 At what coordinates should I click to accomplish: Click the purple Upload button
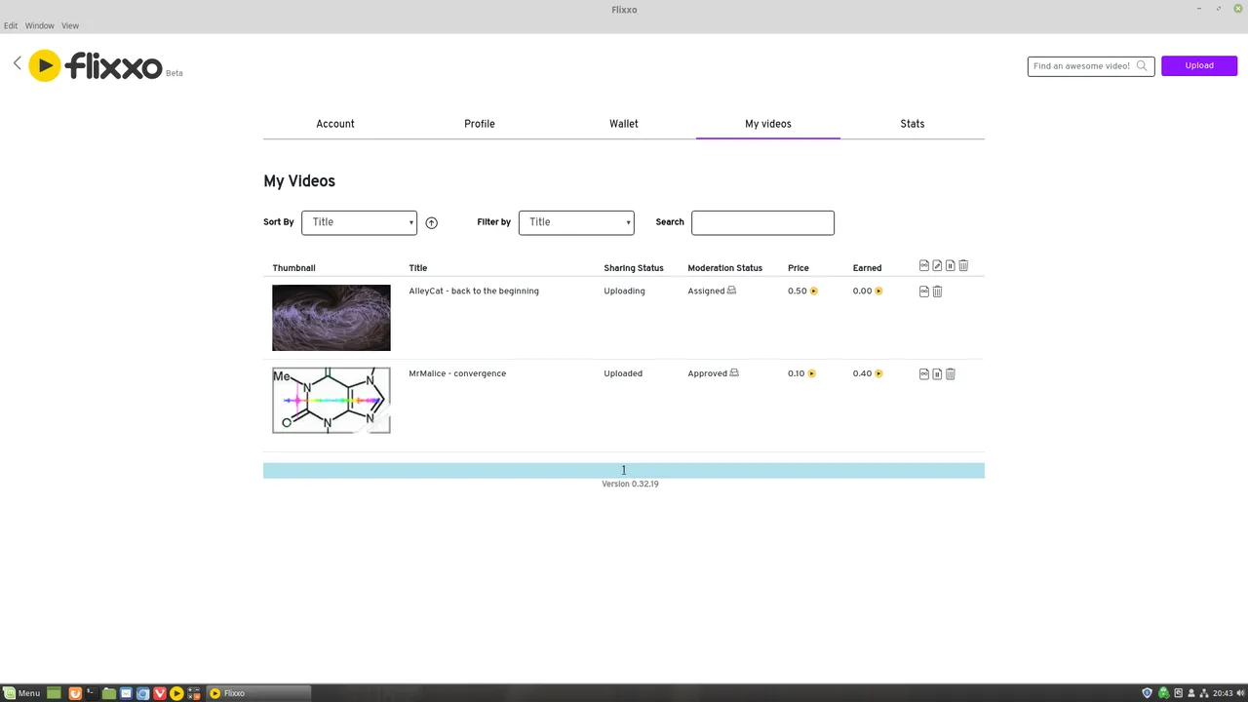pyautogui.click(x=1199, y=66)
